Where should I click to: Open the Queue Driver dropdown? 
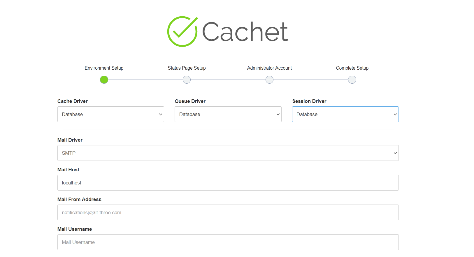pyautogui.click(x=228, y=114)
